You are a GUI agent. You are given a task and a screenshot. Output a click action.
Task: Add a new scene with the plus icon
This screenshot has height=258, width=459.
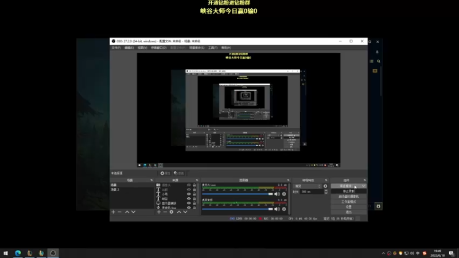click(x=113, y=212)
